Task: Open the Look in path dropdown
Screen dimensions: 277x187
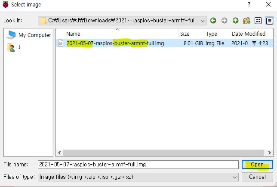Action: click(122, 21)
